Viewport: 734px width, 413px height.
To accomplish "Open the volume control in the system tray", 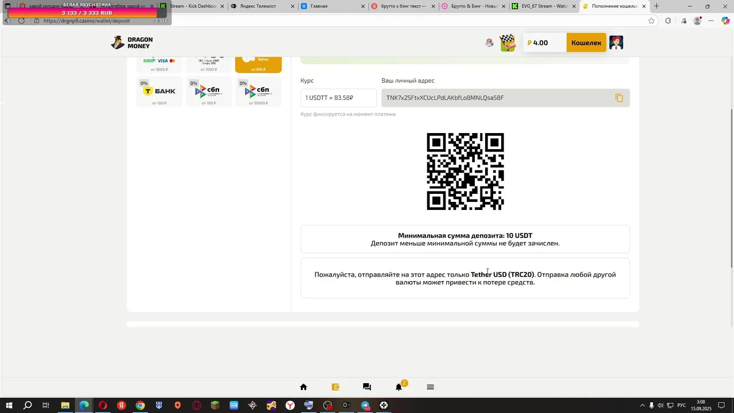I will [x=661, y=406].
